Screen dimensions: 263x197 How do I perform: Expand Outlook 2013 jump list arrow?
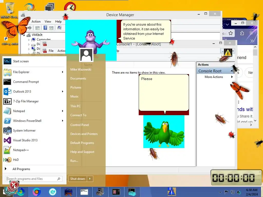click(x=63, y=92)
